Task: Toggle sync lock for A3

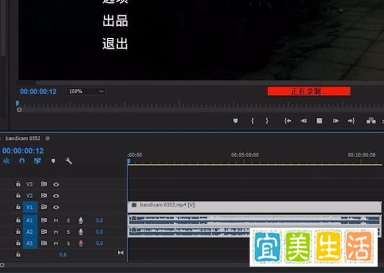Action: coord(44,243)
